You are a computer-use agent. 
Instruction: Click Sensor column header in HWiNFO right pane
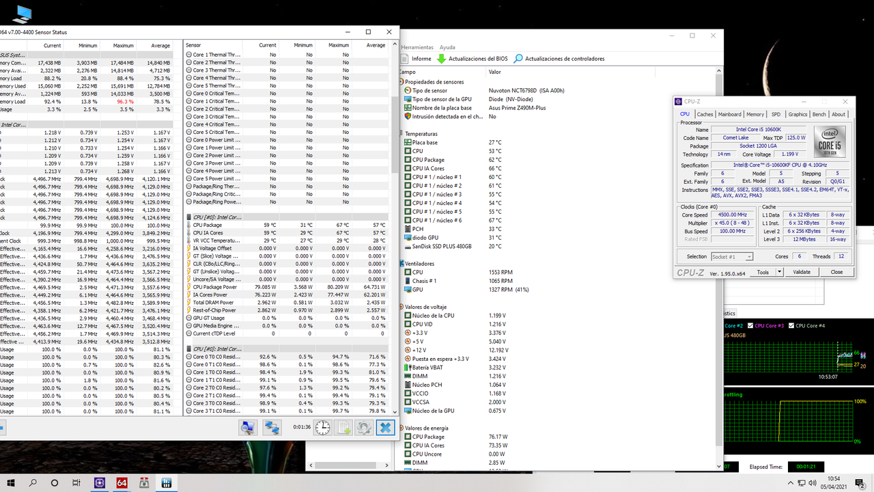[x=212, y=45]
